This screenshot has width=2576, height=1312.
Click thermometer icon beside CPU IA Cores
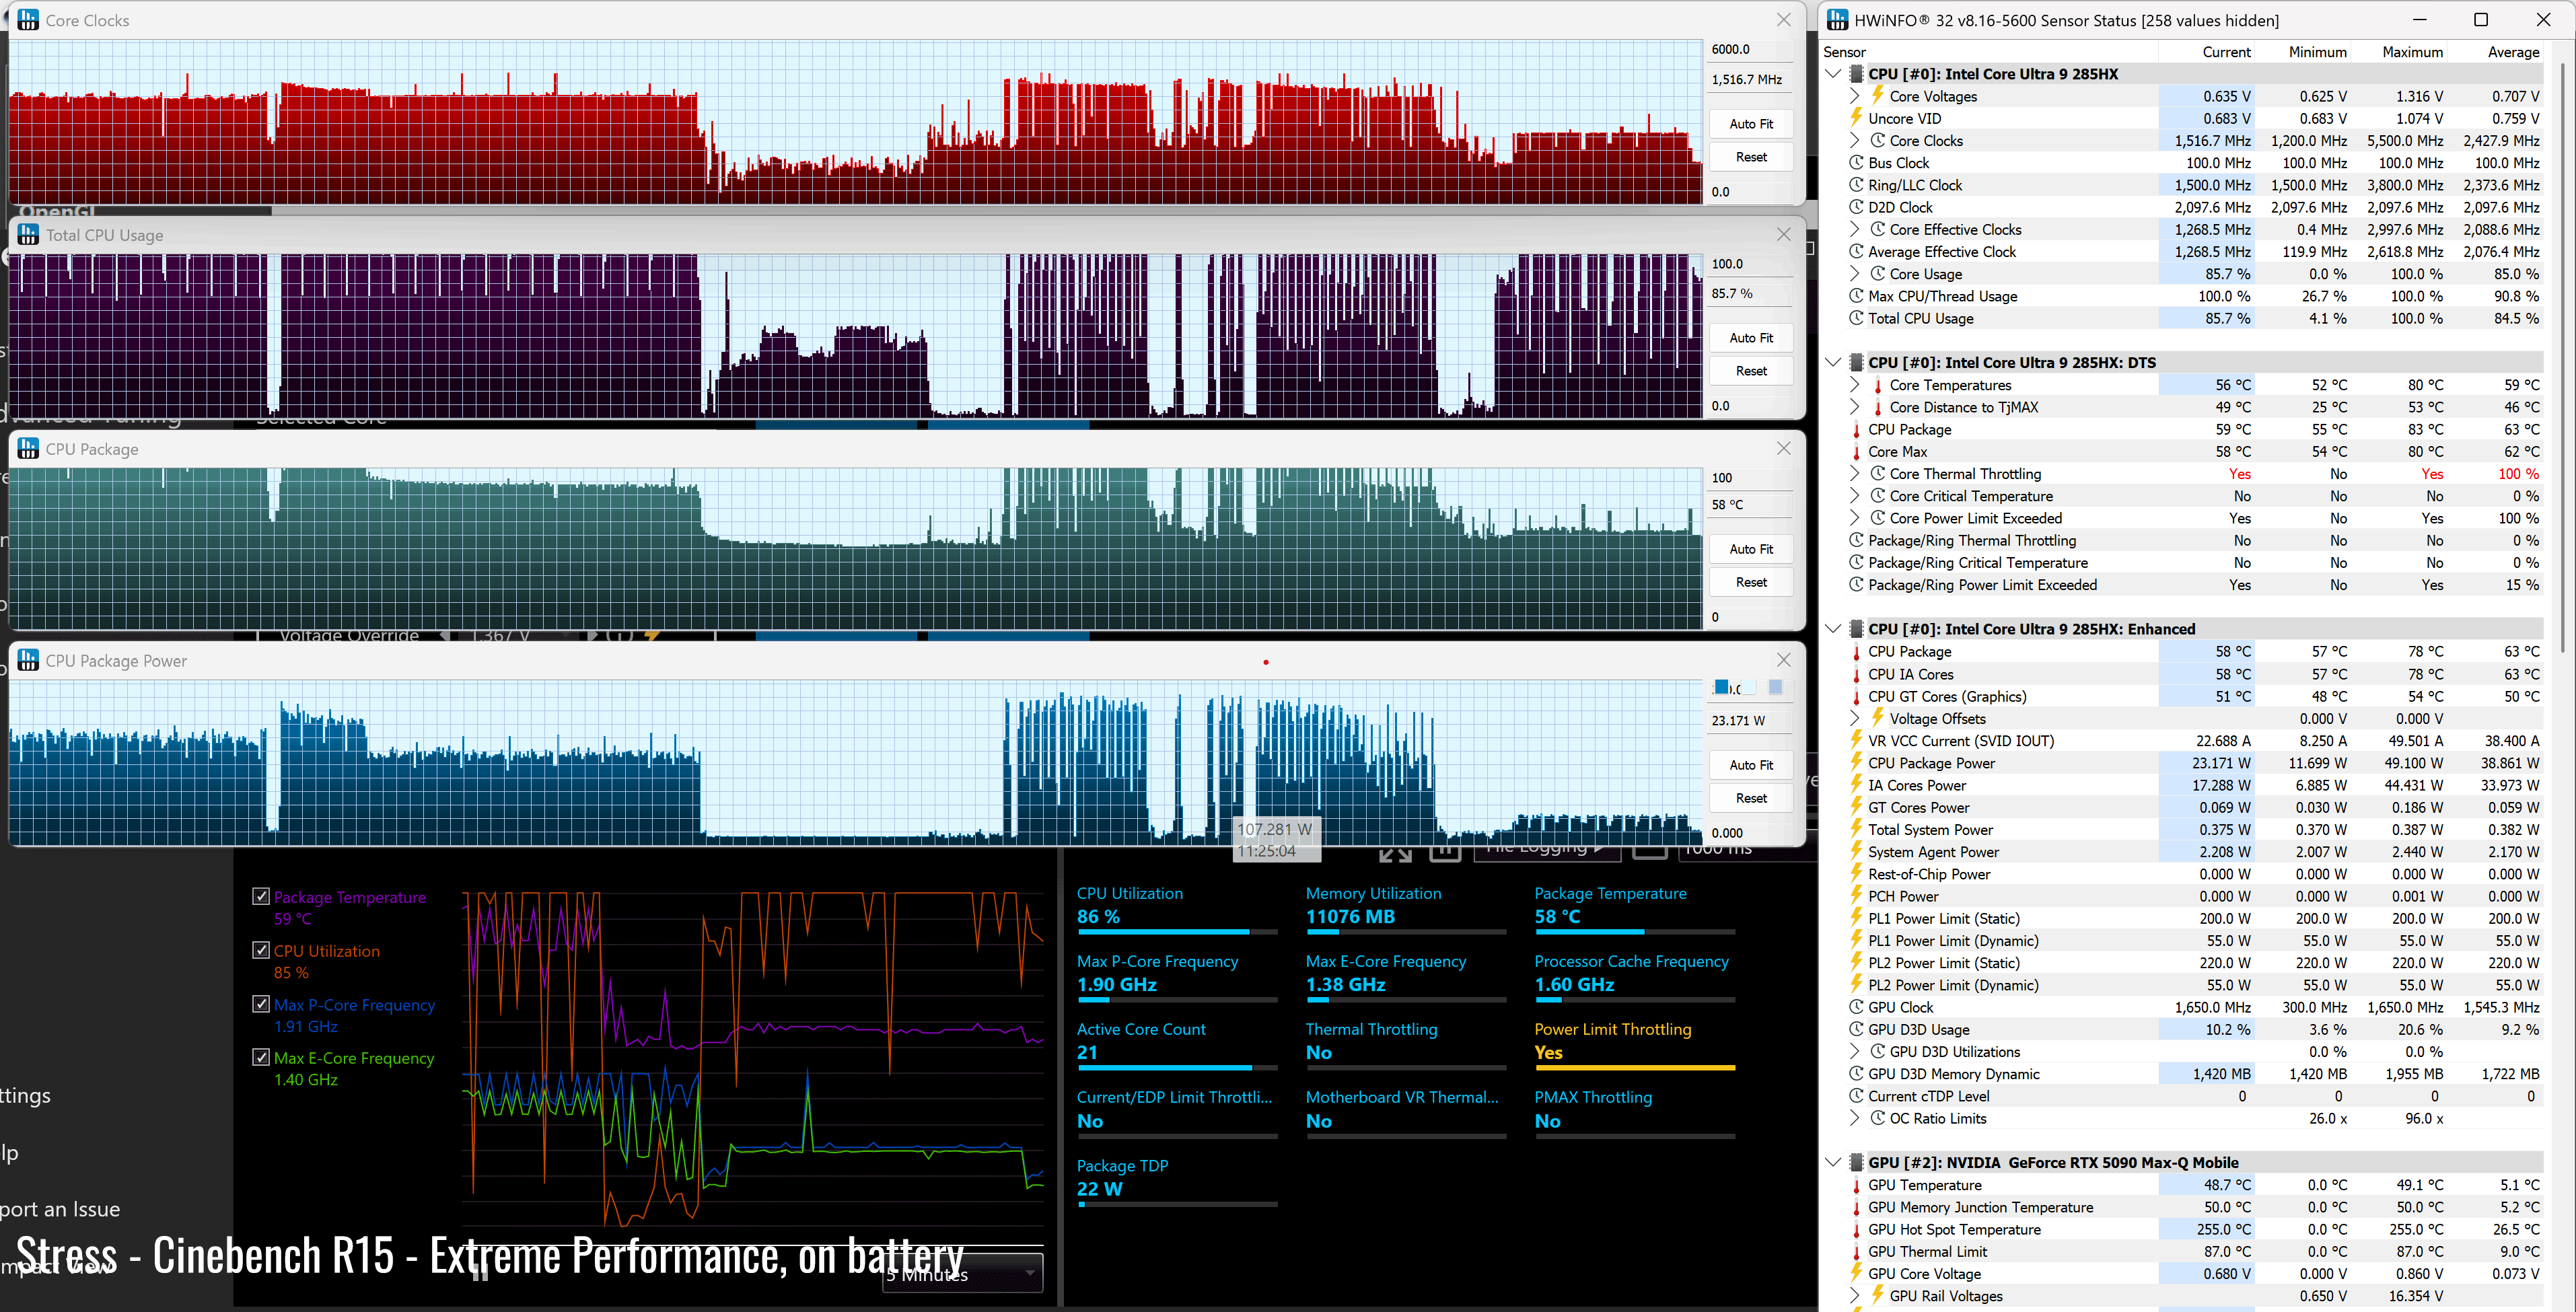pos(1856,674)
